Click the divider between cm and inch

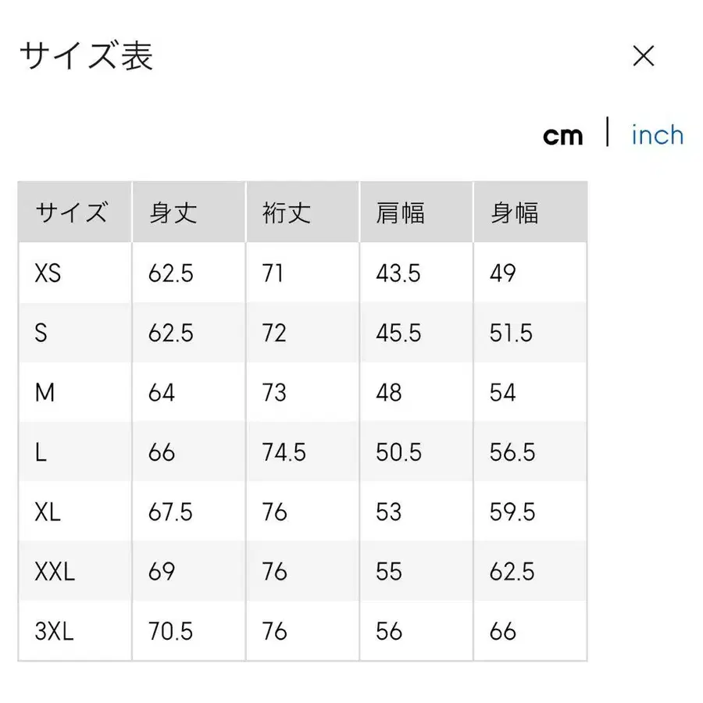pyautogui.click(x=607, y=134)
